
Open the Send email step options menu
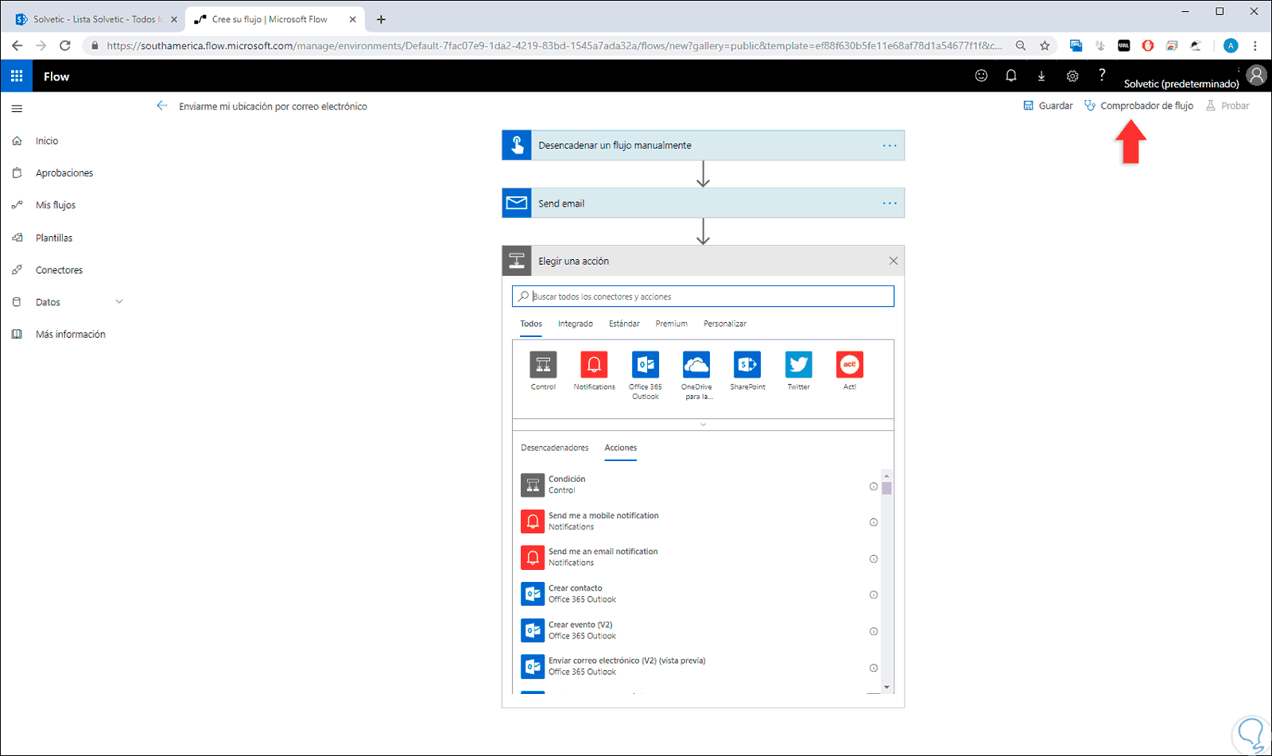890,204
